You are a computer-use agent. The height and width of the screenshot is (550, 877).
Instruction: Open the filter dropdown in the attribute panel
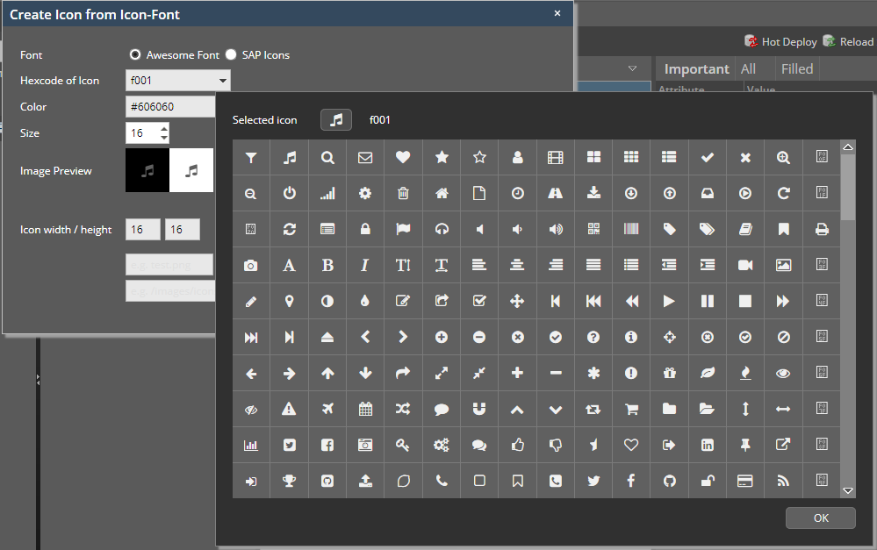(x=632, y=68)
